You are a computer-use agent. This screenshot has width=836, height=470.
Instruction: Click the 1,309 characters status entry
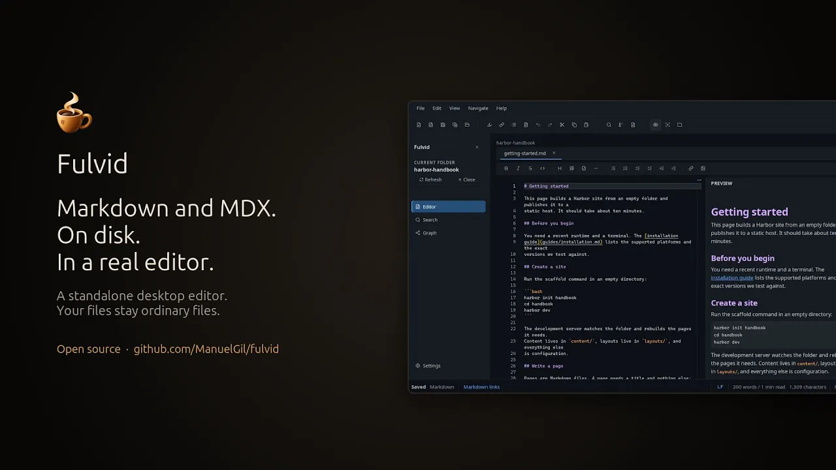click(808, 387)
